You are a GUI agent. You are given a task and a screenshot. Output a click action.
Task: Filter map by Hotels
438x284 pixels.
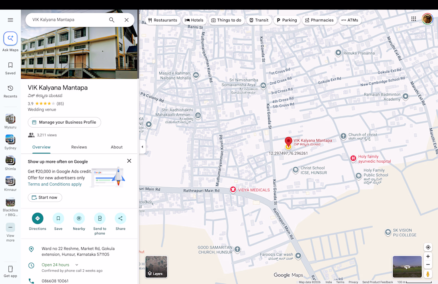194,20
